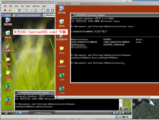Click the Full Screen toolbar icon
The width and height of the screenshot is (159, 120).
(x=53, y=10)
